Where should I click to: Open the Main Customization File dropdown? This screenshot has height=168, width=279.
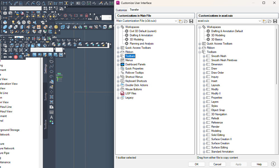click(176, 21)
